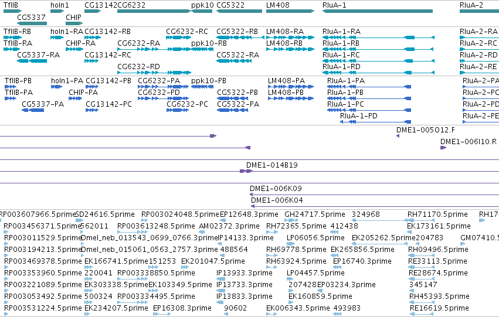This screenshot has height=317, width=499.
Task: Select EST RP003607966.5prime
Action: 38,214
